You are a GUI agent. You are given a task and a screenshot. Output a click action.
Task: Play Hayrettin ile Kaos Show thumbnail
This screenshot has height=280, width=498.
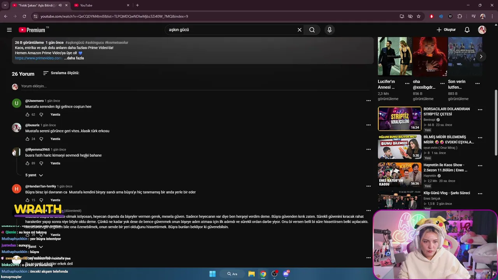[x=400, y=175]
